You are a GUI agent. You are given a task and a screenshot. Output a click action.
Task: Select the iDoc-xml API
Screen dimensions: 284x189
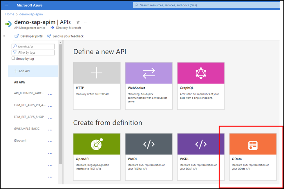coord(20,141)
